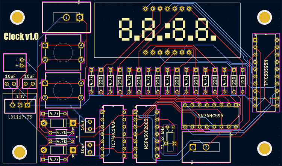Click the 8.8:8.8. seven-segment display digits
The image size is (282, 166).
pos(167,29)
